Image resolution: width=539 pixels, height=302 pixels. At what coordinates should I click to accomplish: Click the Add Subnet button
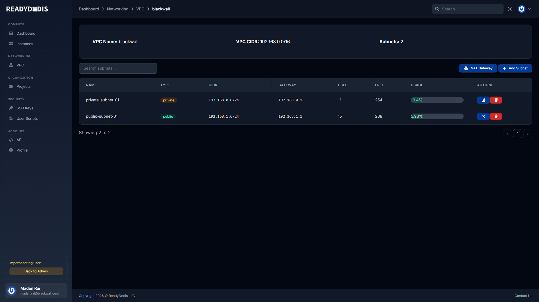click(515, 68)
